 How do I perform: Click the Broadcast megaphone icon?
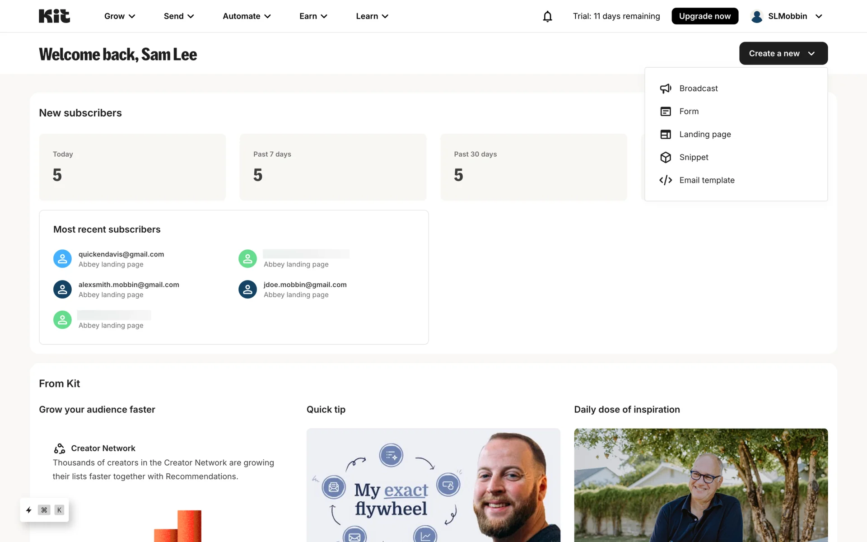click(666, 89)
